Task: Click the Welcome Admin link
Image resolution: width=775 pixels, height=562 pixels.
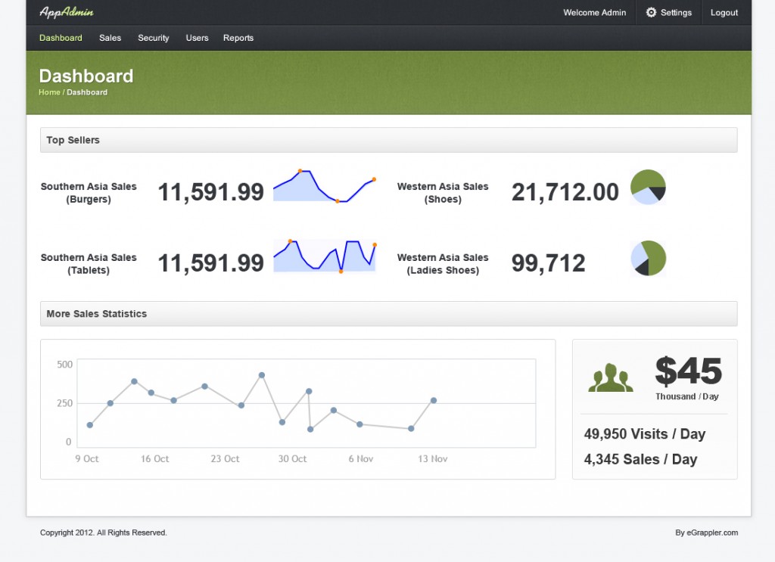Action: 595,13
